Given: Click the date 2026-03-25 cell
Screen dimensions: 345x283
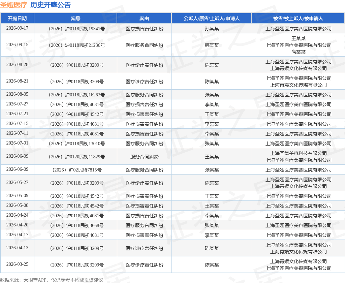Looking at the screenshot, I should (x=17, y=264).
